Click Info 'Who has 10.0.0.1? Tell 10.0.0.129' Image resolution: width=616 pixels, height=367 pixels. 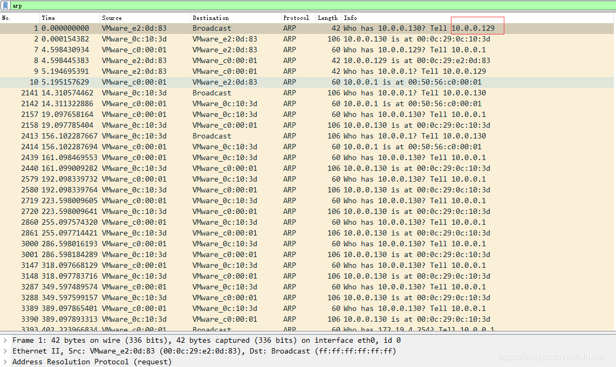pos(414,72)
